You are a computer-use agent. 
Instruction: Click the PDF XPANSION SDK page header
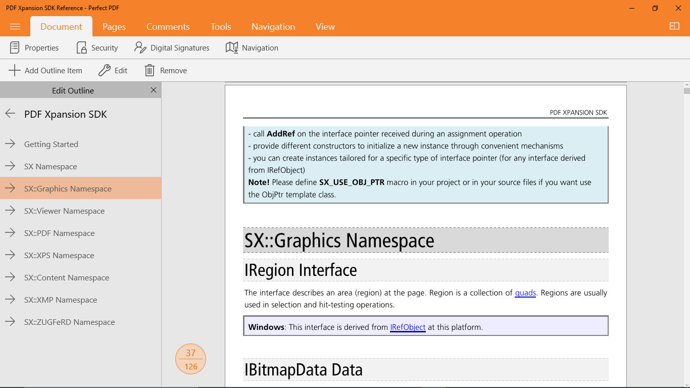[x=578, y=113]
